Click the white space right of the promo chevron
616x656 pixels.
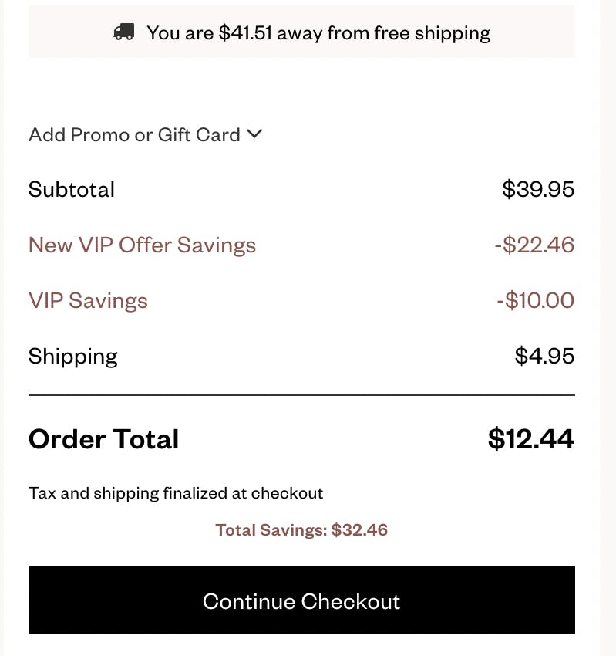coord(416,135)
